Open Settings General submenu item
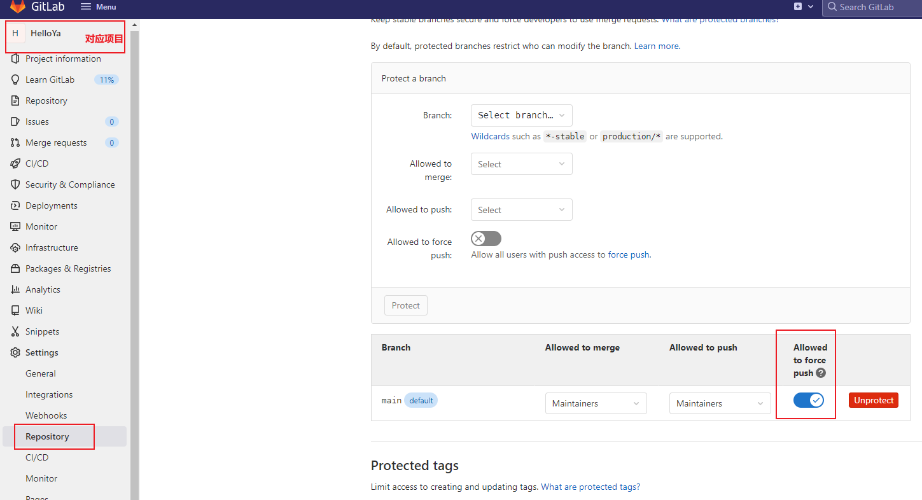Image resolution: width=922 pixels, height=500 pixels. coord(41,373)
